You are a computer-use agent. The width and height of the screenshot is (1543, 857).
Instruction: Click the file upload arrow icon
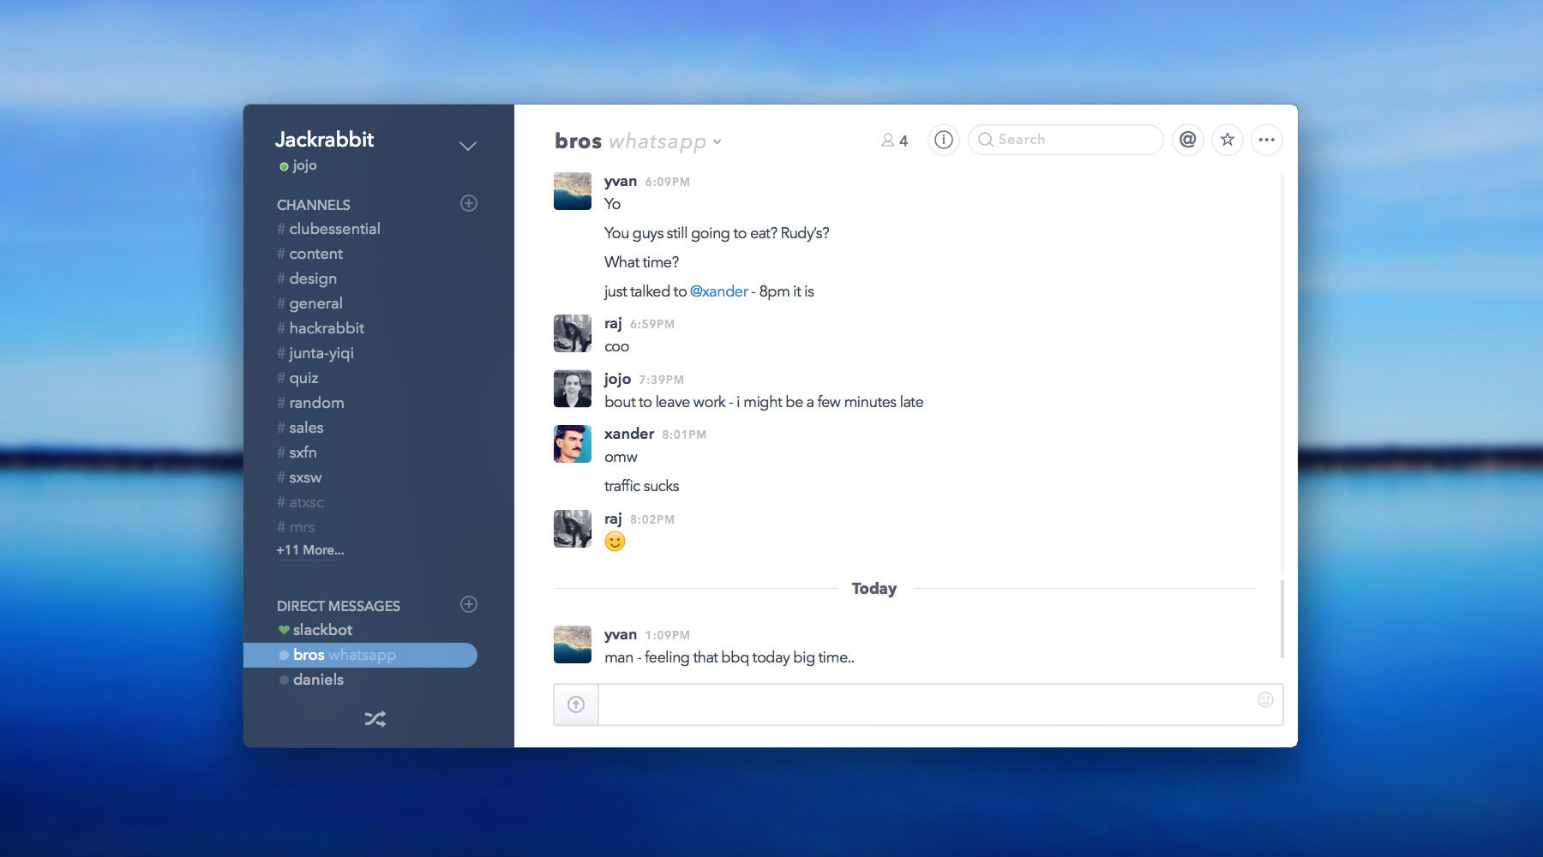click(x=576, y=704)
